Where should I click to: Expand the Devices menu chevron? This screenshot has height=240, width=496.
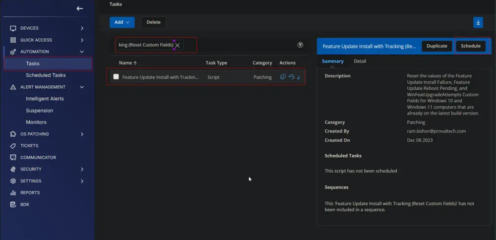coord(82,28)
